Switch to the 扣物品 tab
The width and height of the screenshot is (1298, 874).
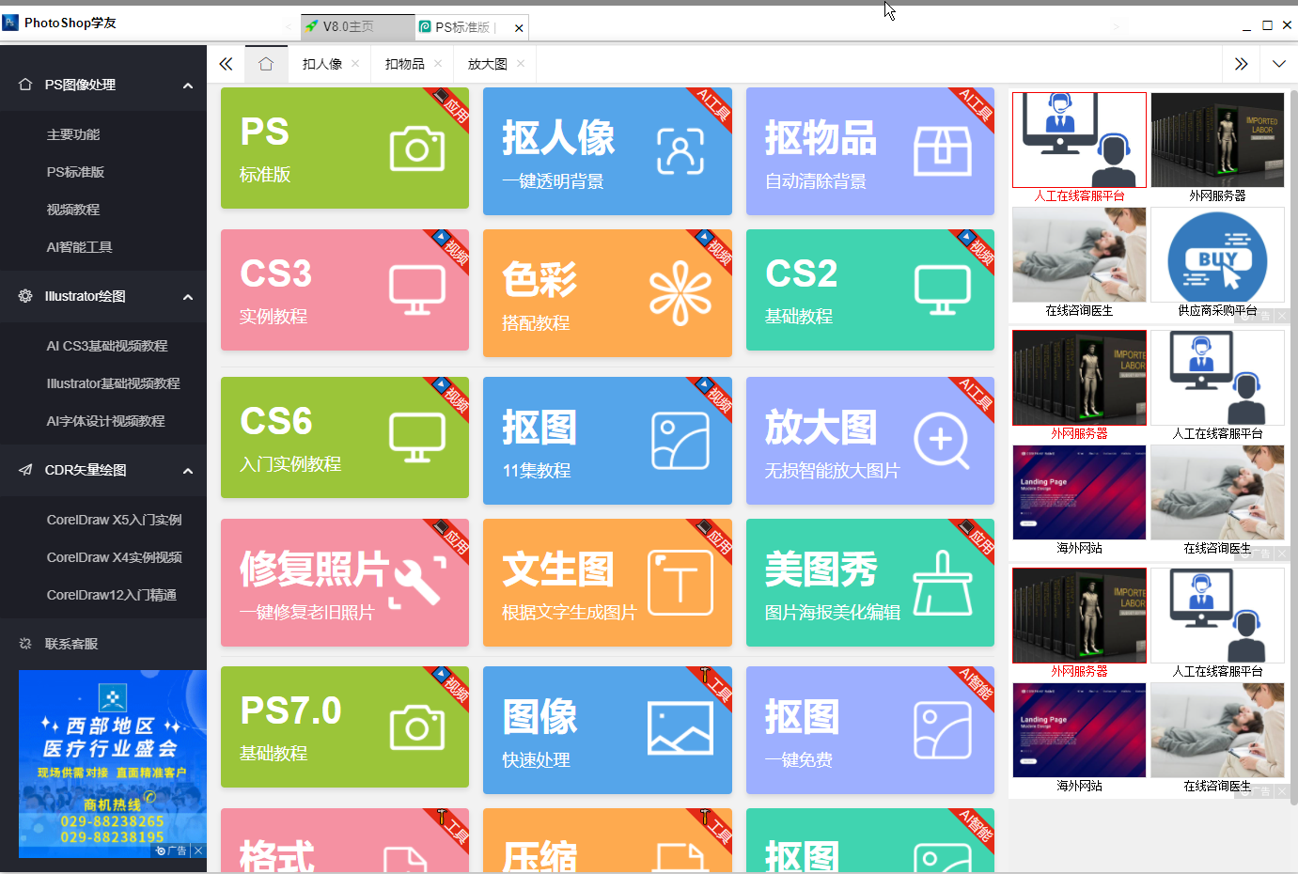click(405, 64)
